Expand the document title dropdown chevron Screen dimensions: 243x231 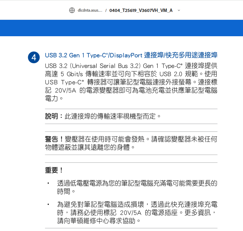click(179, 10)
